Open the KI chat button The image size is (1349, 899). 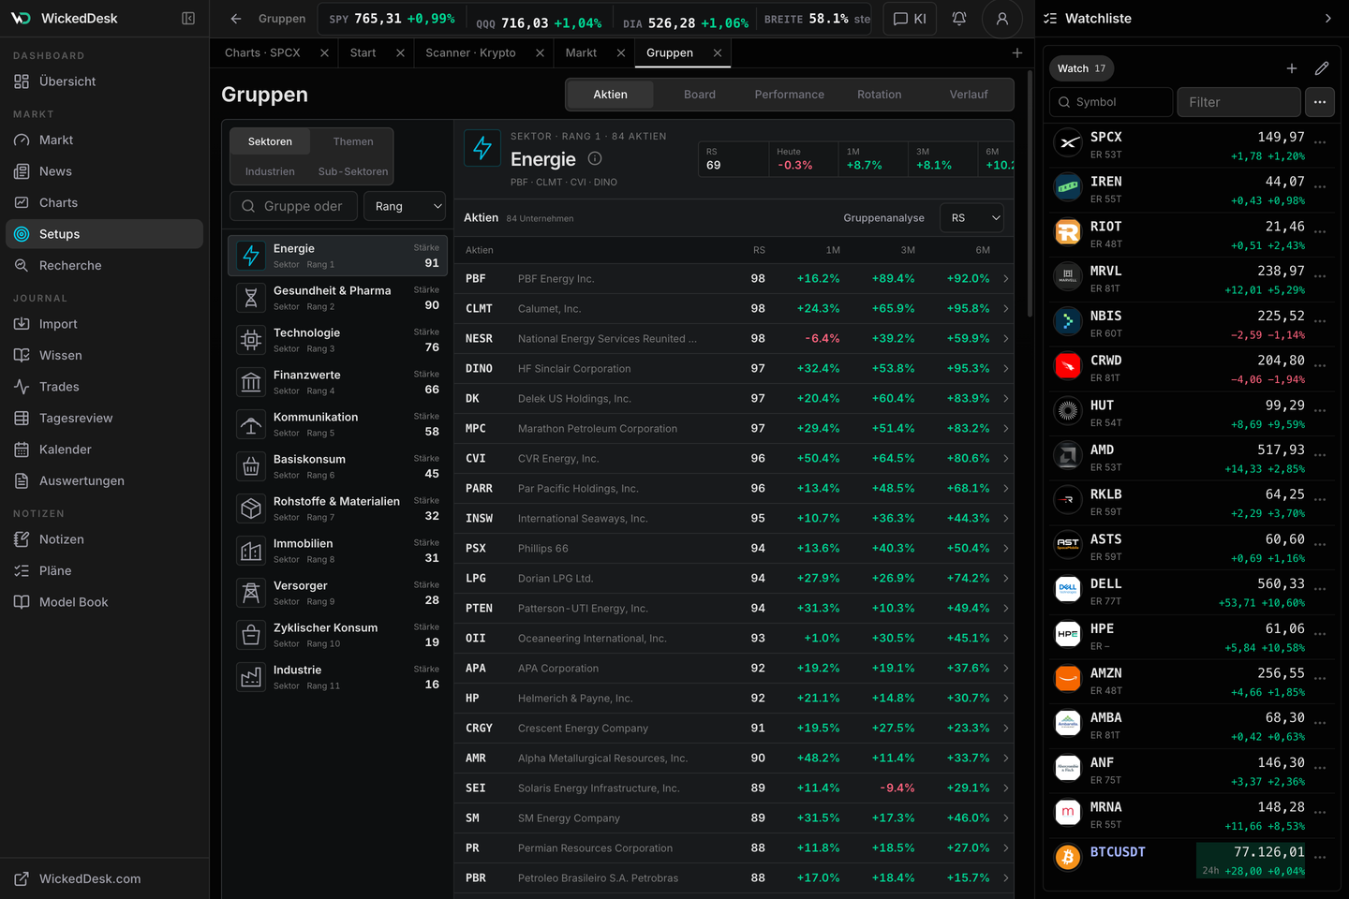point(910,19)
